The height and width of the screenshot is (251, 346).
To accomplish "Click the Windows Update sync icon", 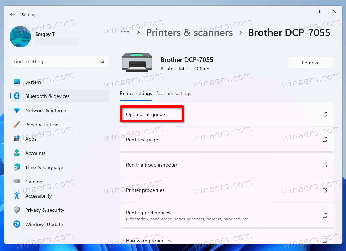I will (17, 224).
